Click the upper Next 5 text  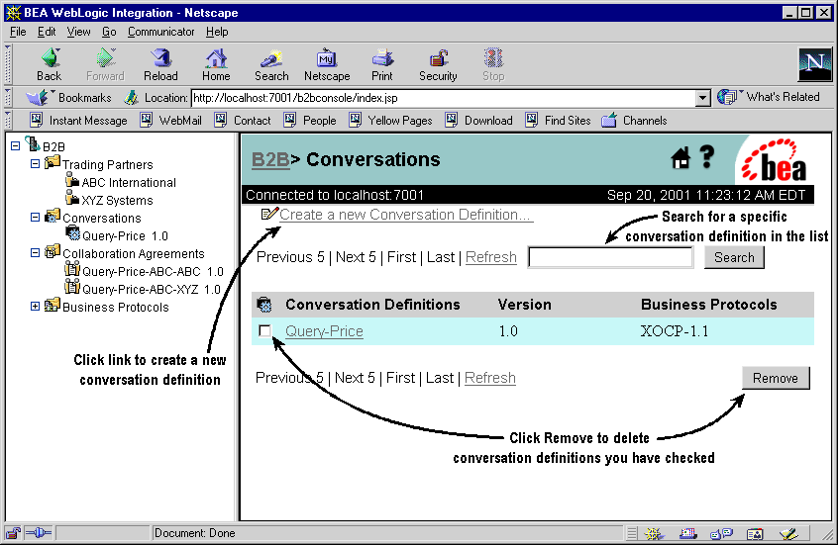tap(356, 257)
